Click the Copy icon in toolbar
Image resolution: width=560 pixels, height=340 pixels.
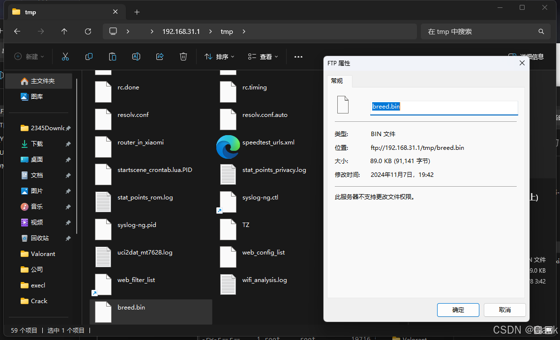pos(89,57)
